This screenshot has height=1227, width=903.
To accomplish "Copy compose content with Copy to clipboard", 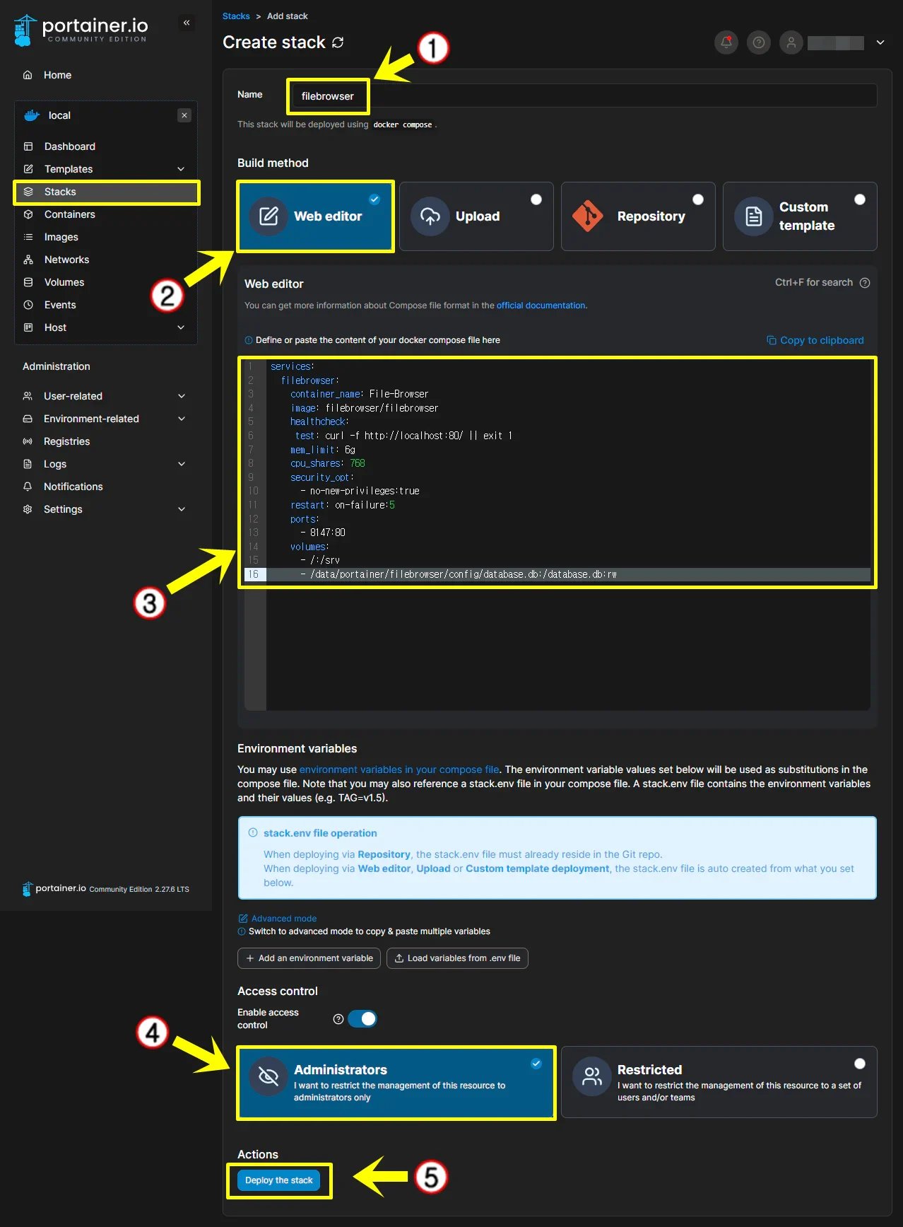I will click(815, 340).
